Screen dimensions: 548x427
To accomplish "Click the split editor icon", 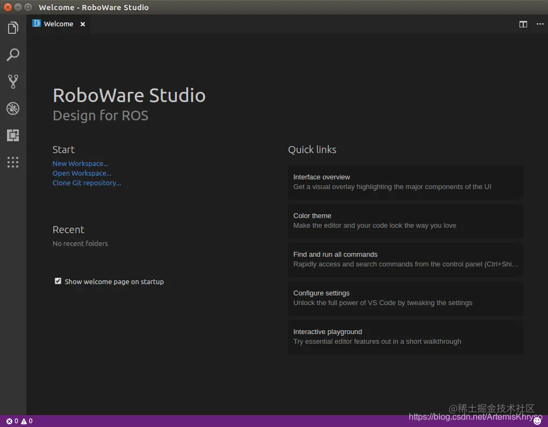I will 523,24.
